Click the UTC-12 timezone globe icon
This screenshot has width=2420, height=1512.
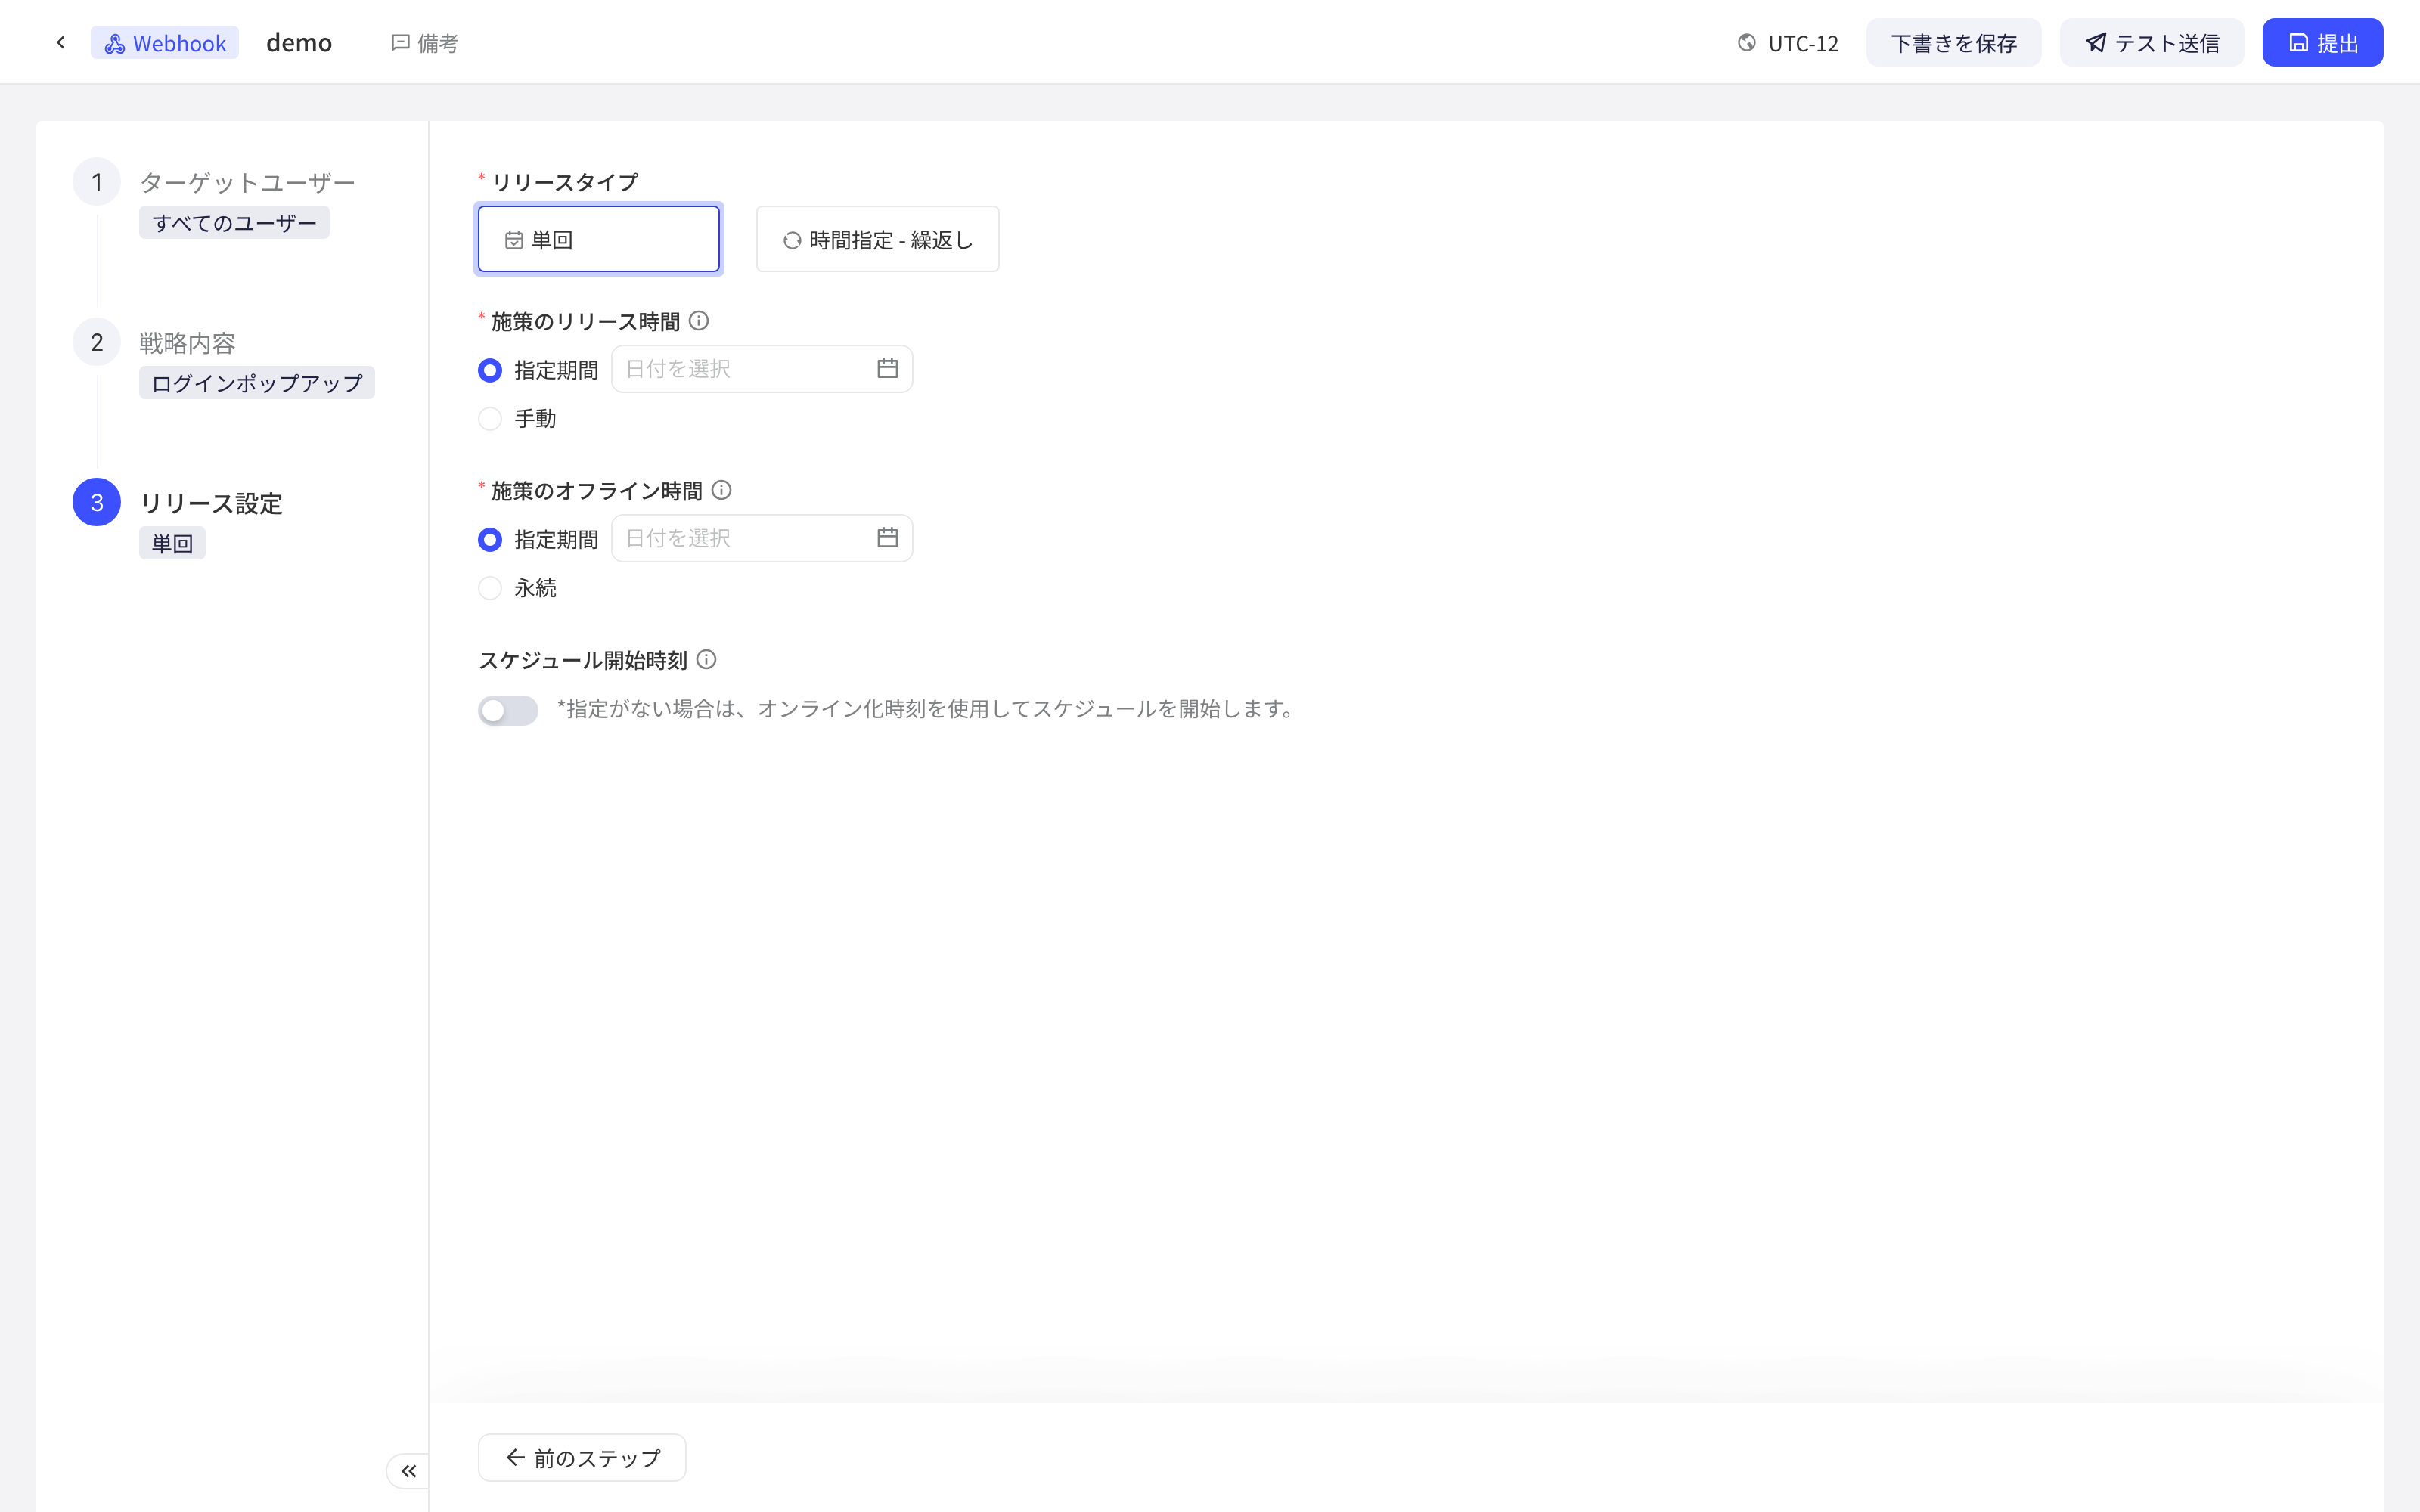1746,43
